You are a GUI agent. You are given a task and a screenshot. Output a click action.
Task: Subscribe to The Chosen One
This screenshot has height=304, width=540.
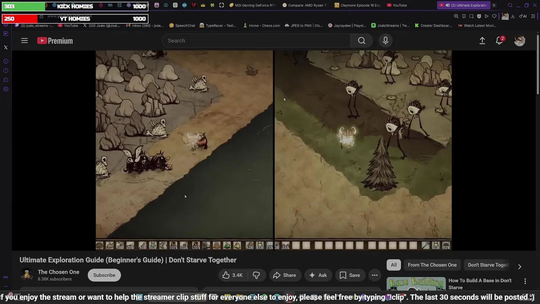pos(104,275)
